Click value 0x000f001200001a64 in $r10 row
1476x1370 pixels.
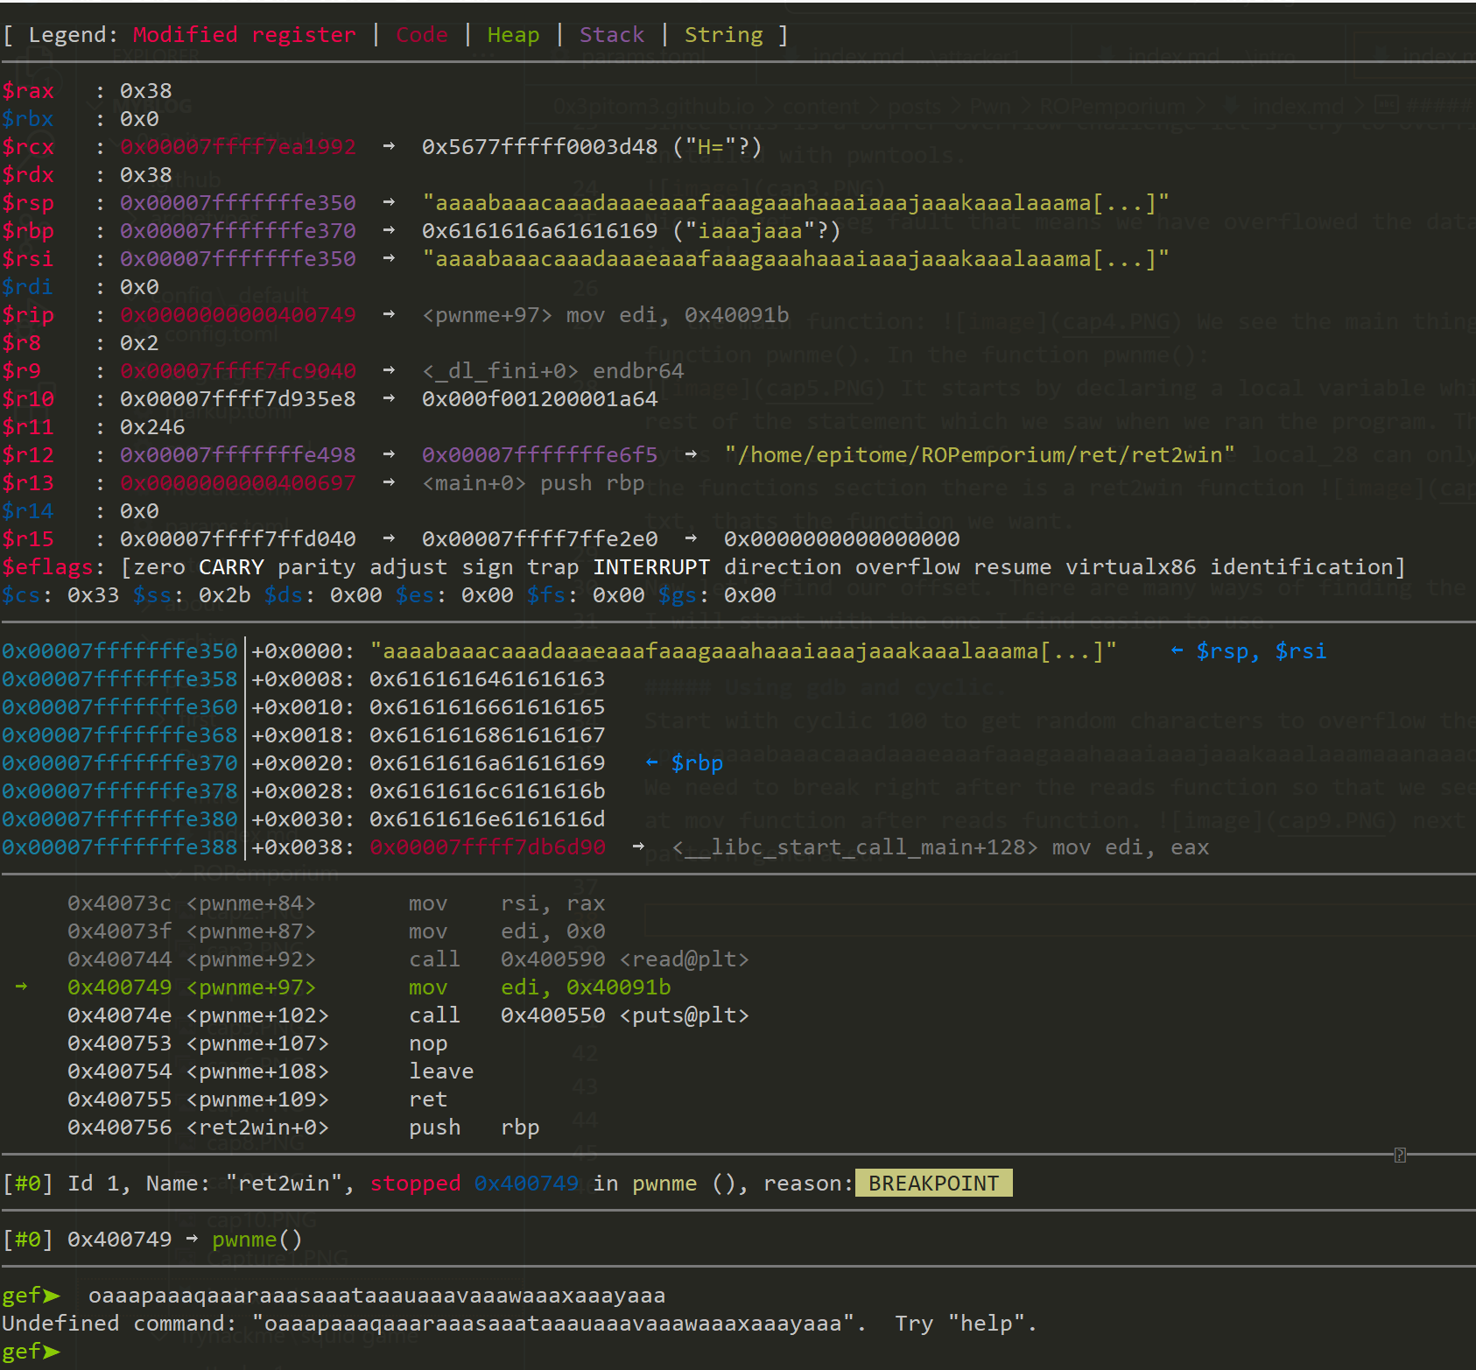pyautogui.click(x=539, y=399)
